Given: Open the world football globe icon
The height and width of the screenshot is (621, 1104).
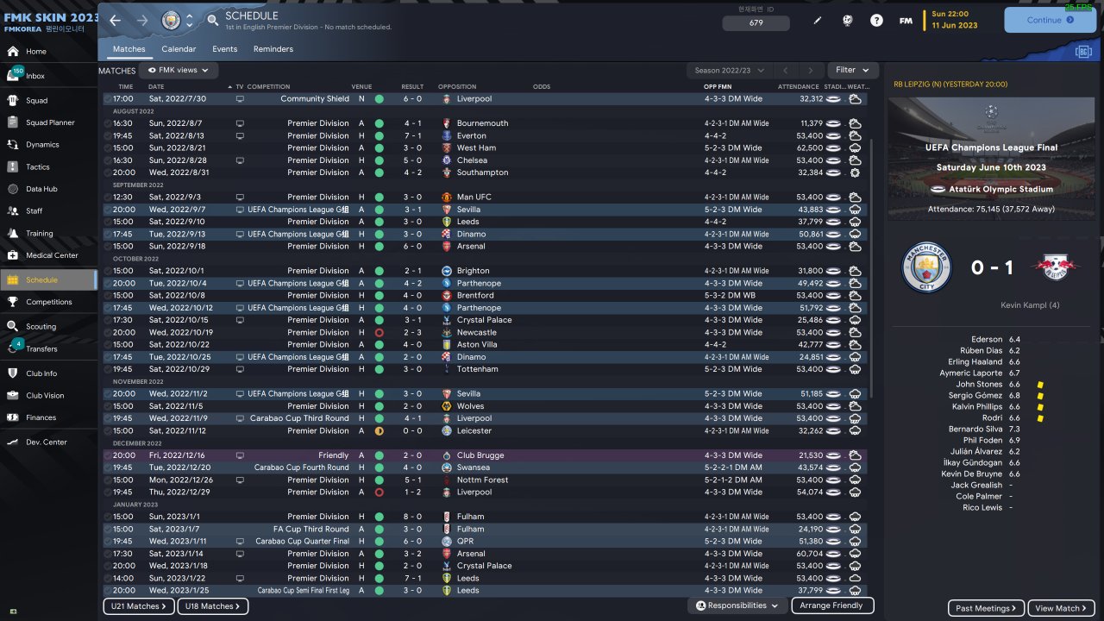Looking at the screenshot, I should click(x=848, y=20).
